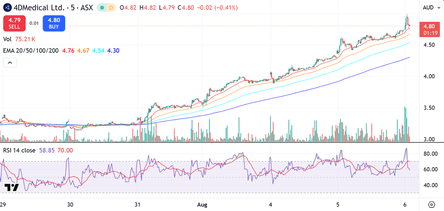Viewport: 444px width, 211px height.
Task: Click the blue 4.80 BUY button
Action: coord(54,23)
